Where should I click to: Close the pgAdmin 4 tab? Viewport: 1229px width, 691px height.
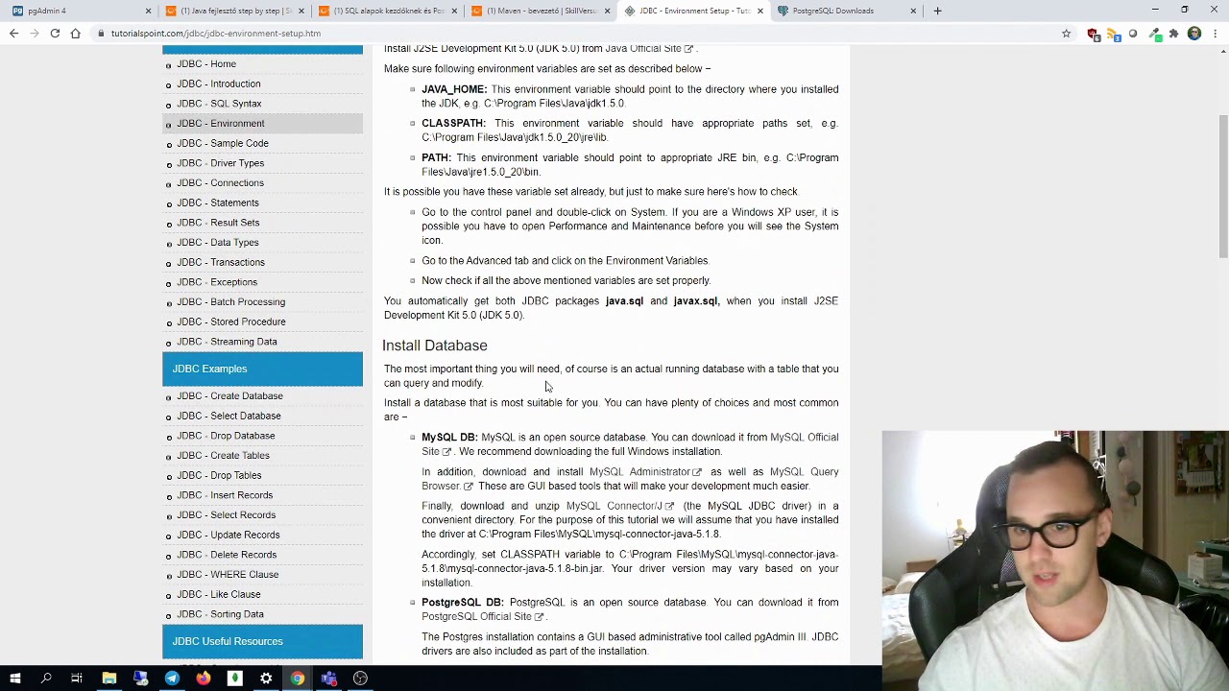pyautogui.click(x=148, y=11)
